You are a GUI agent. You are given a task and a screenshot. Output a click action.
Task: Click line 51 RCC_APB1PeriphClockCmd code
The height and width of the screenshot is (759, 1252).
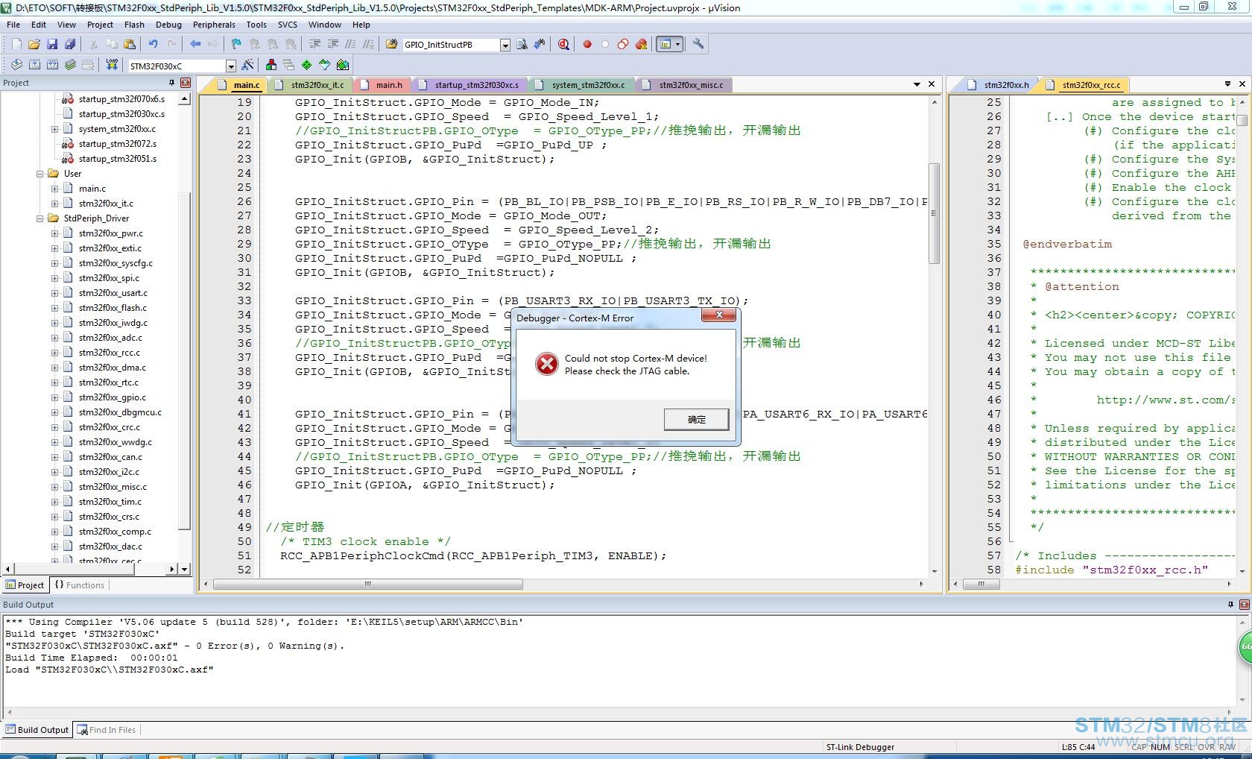(473, 556)
